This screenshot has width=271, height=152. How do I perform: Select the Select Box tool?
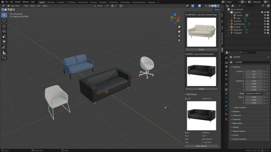4,15
